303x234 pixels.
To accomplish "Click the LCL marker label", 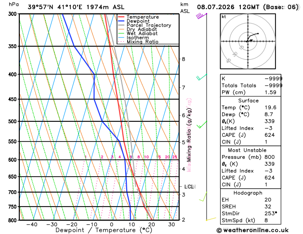I will point(189,187).
